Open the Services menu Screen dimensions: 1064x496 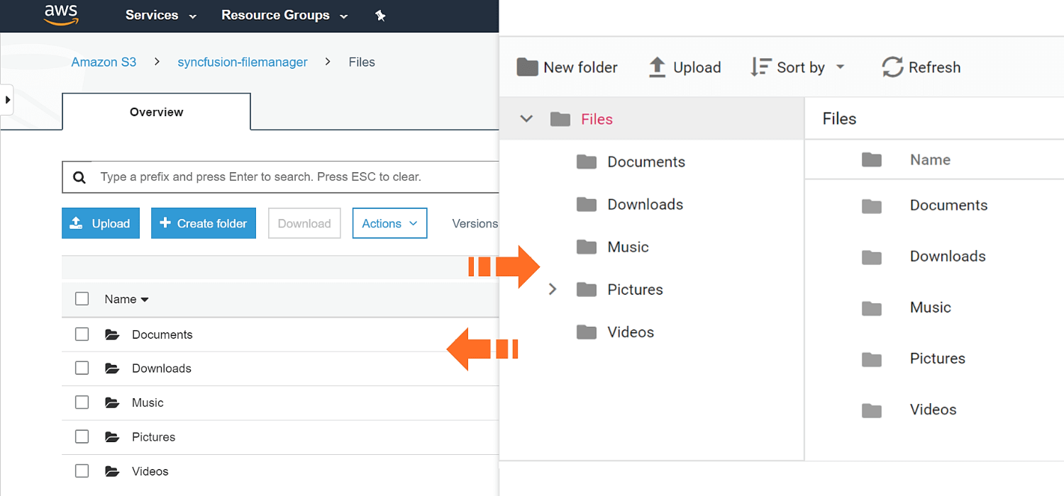coord(160,16)
